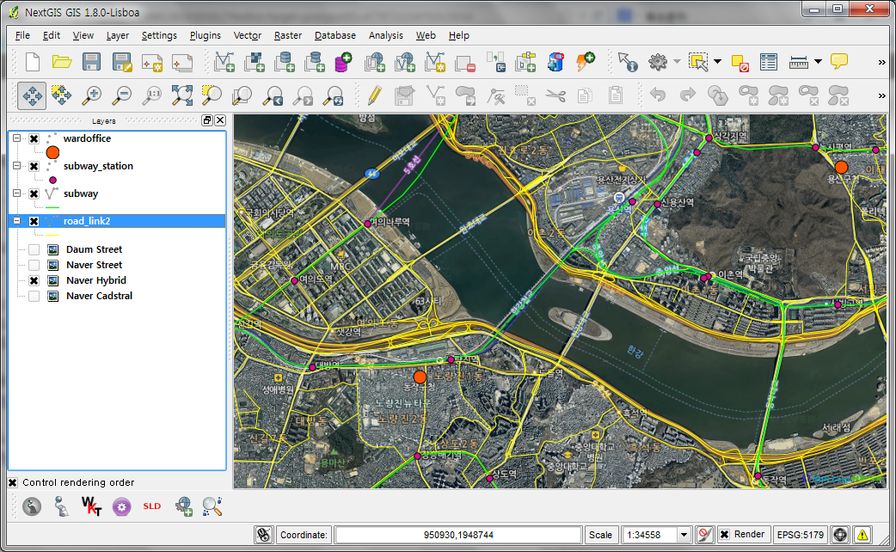The height and width of the screenshot is (552, 896).
Task: Activate the Zoom In tool
Action: (x=92, y=95)
